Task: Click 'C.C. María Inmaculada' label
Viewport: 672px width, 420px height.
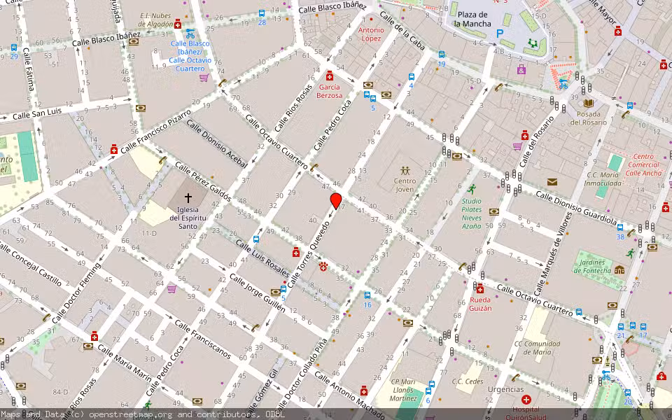Action: (x=603, y=178)
